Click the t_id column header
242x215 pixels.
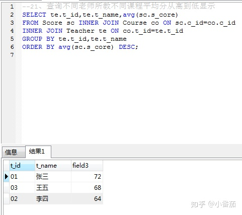coord(22,166)
